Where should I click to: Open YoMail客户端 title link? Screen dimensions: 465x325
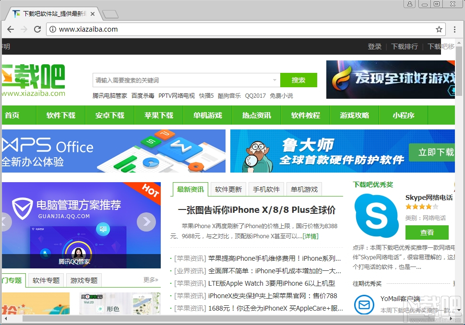point(400,299)
